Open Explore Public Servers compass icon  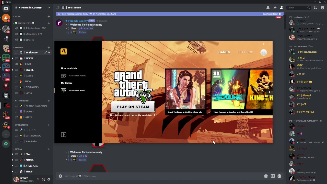tap(6, 144)
